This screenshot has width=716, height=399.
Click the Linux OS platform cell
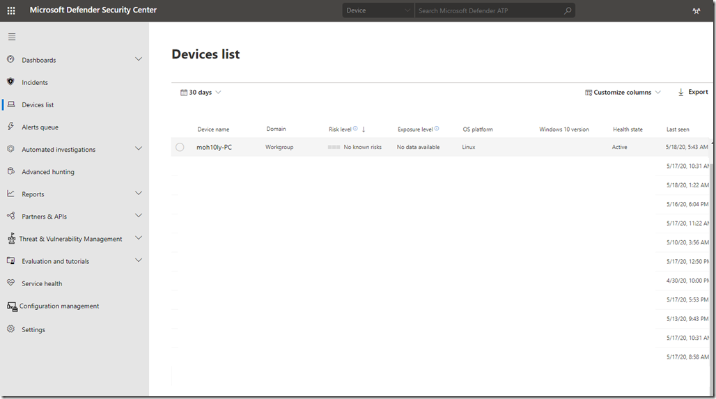click(x=469, y=147)
